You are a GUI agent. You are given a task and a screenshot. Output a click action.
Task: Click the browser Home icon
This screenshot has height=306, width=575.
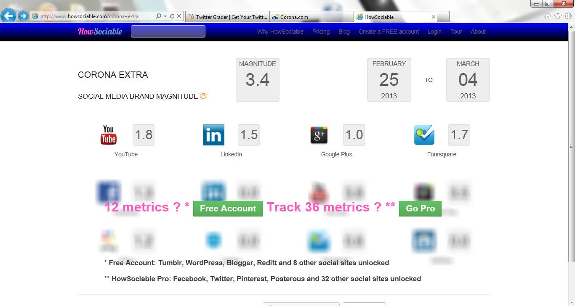548,16
